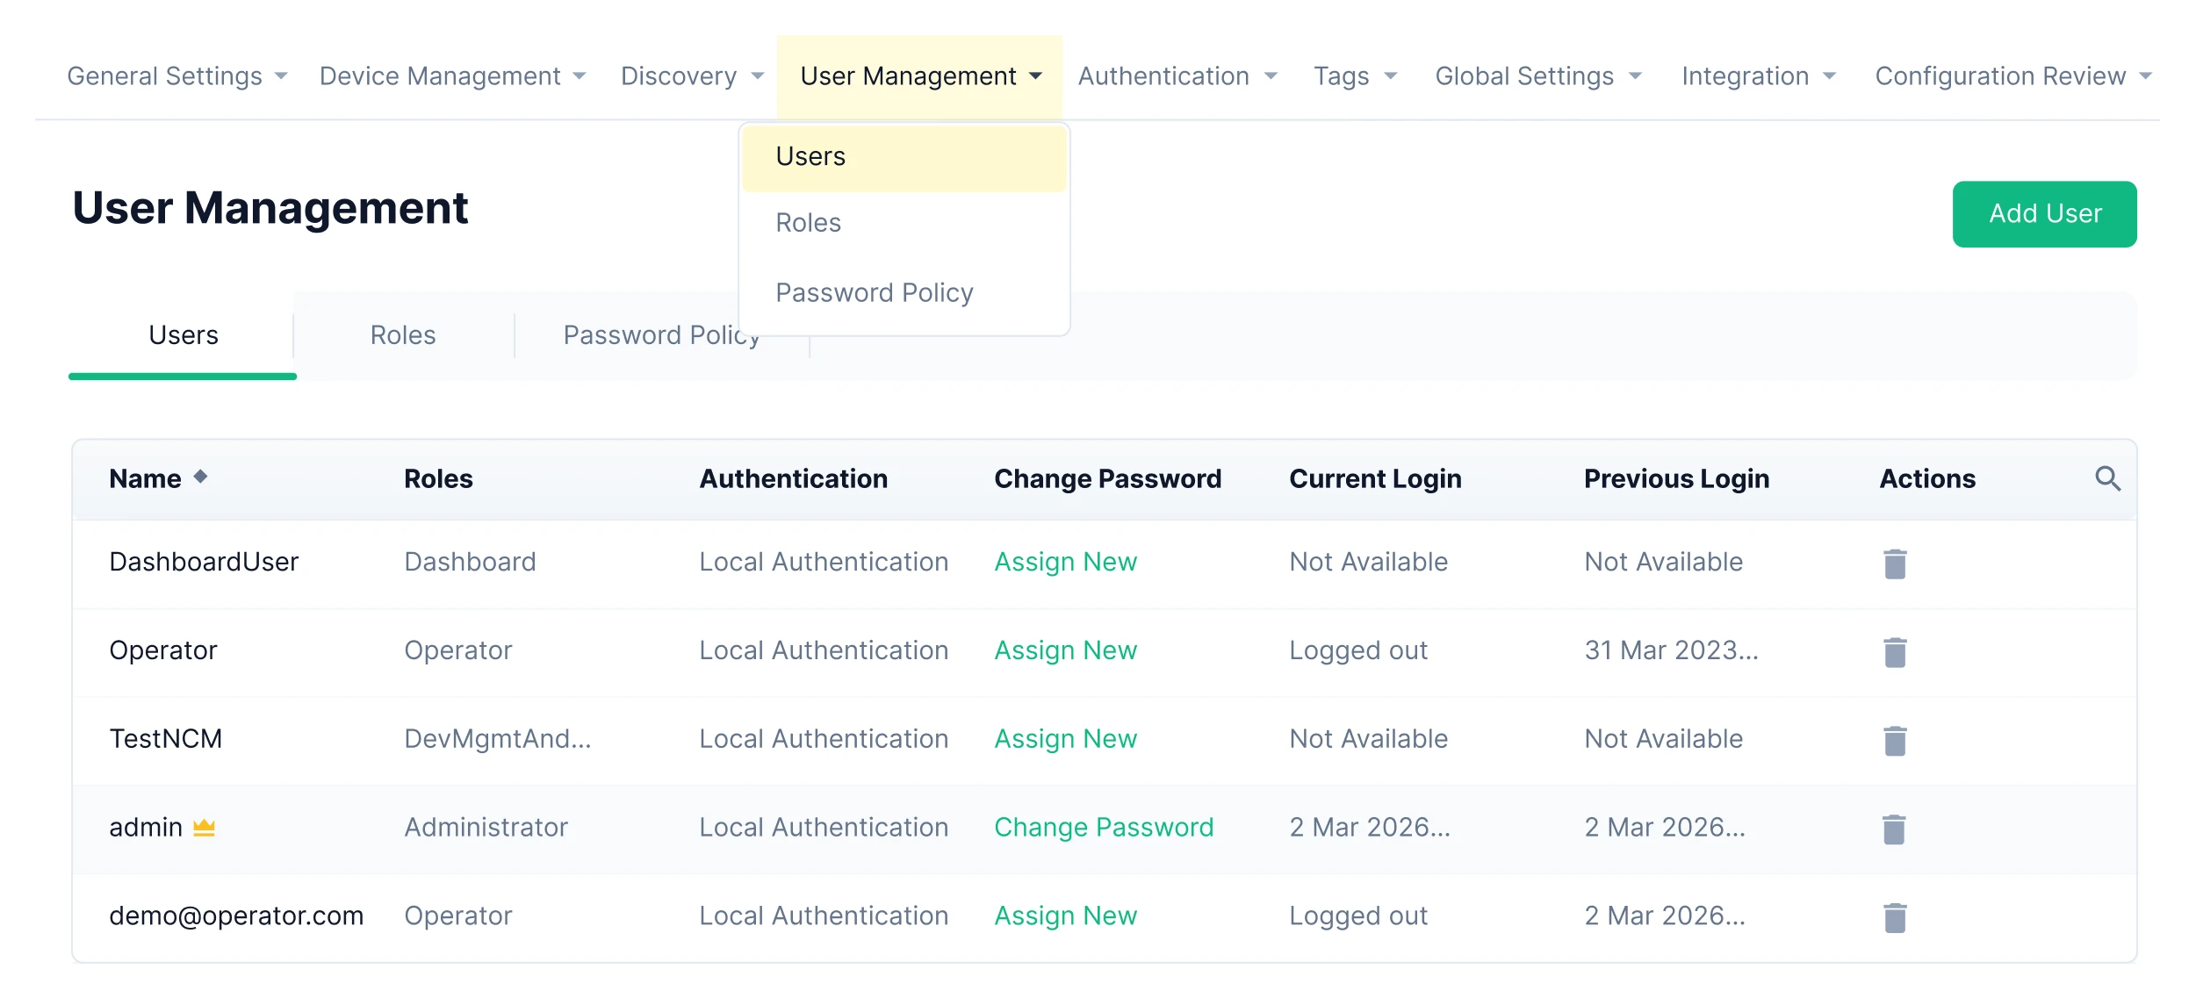This screenshot has width=2196, height=998.
Task: Choose Roles in the open User Management menu
Action: pos(807,222)
